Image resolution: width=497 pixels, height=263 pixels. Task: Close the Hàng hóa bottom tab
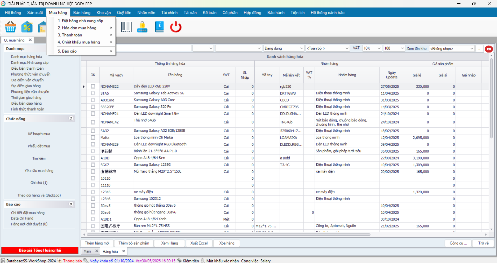pyautogui.click(x=124, y=251)
